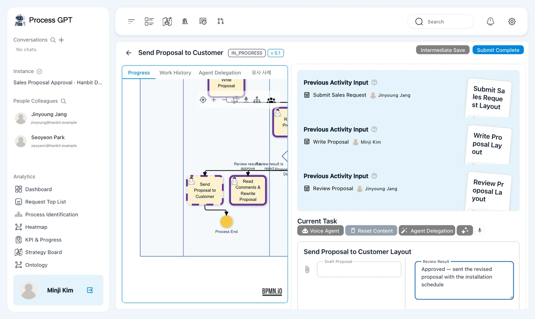Show help for Submit Sales Request input

(x=374, y=82)
